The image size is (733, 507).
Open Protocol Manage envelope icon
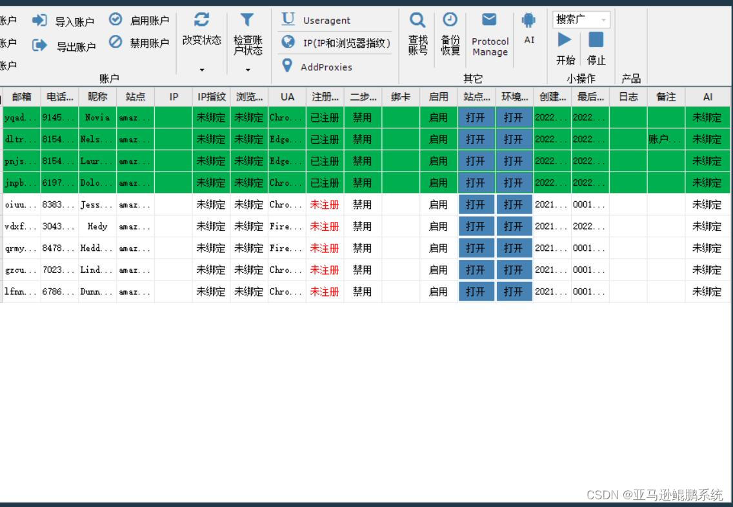pyautogui.click(x=489, y=19)
